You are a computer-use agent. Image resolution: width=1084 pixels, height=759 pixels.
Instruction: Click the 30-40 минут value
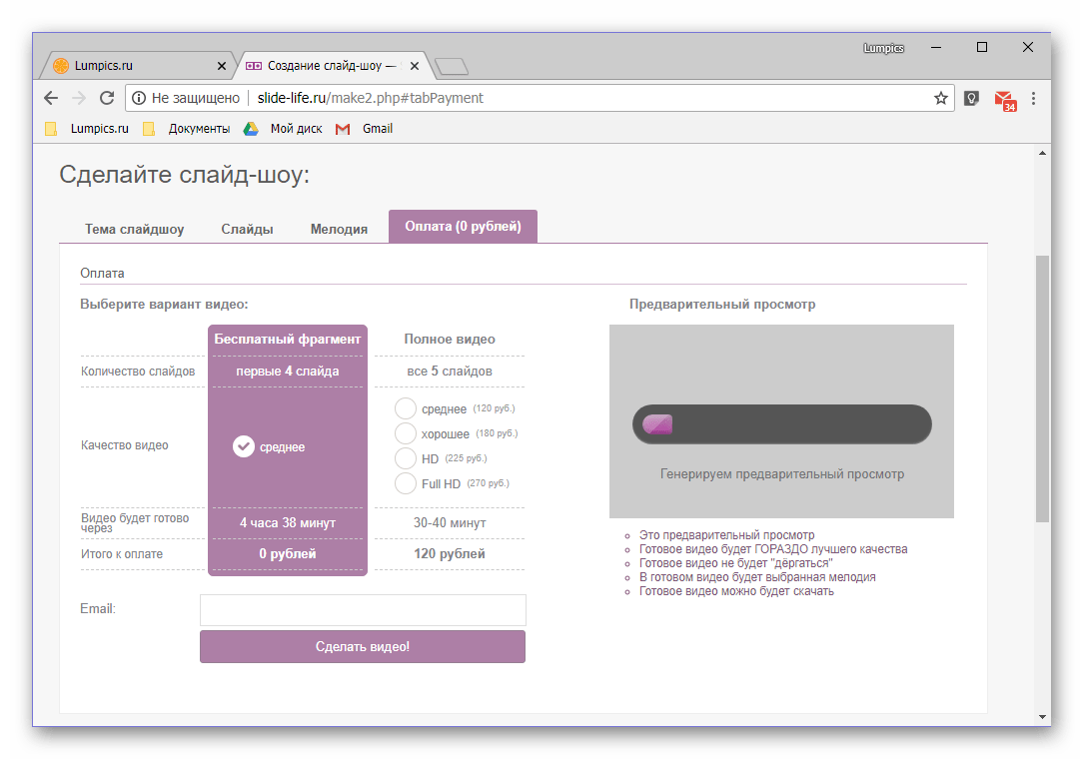(450, 523)
